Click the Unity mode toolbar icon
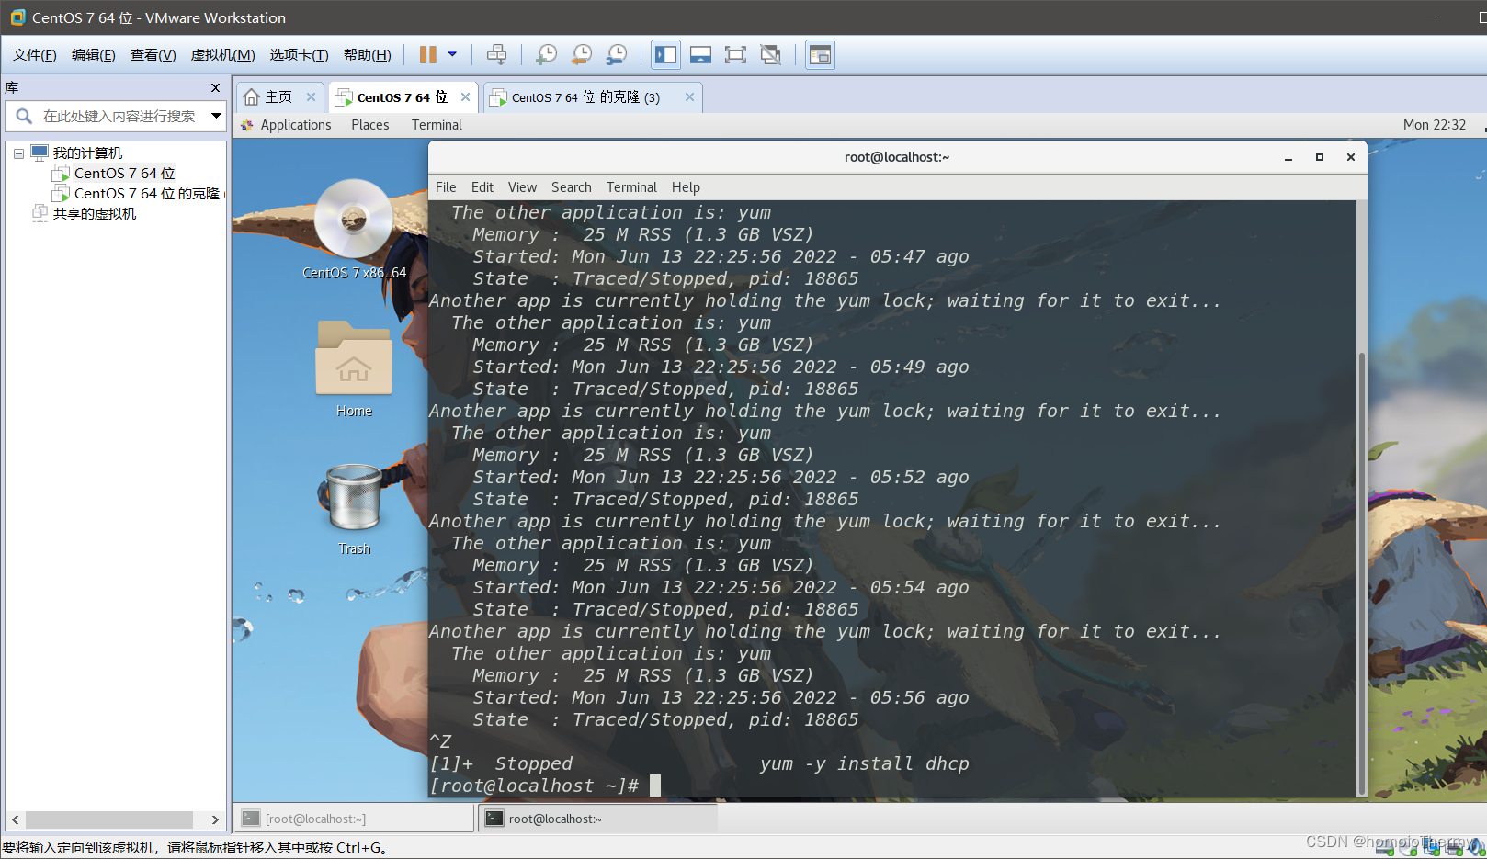The height and width of the screenshot is (859, 1487). click(771, 55)
